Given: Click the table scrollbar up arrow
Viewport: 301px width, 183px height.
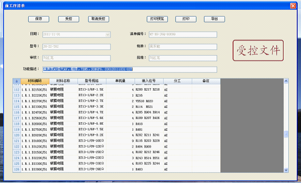Looking at the screenshot, I should click(286, 81).
